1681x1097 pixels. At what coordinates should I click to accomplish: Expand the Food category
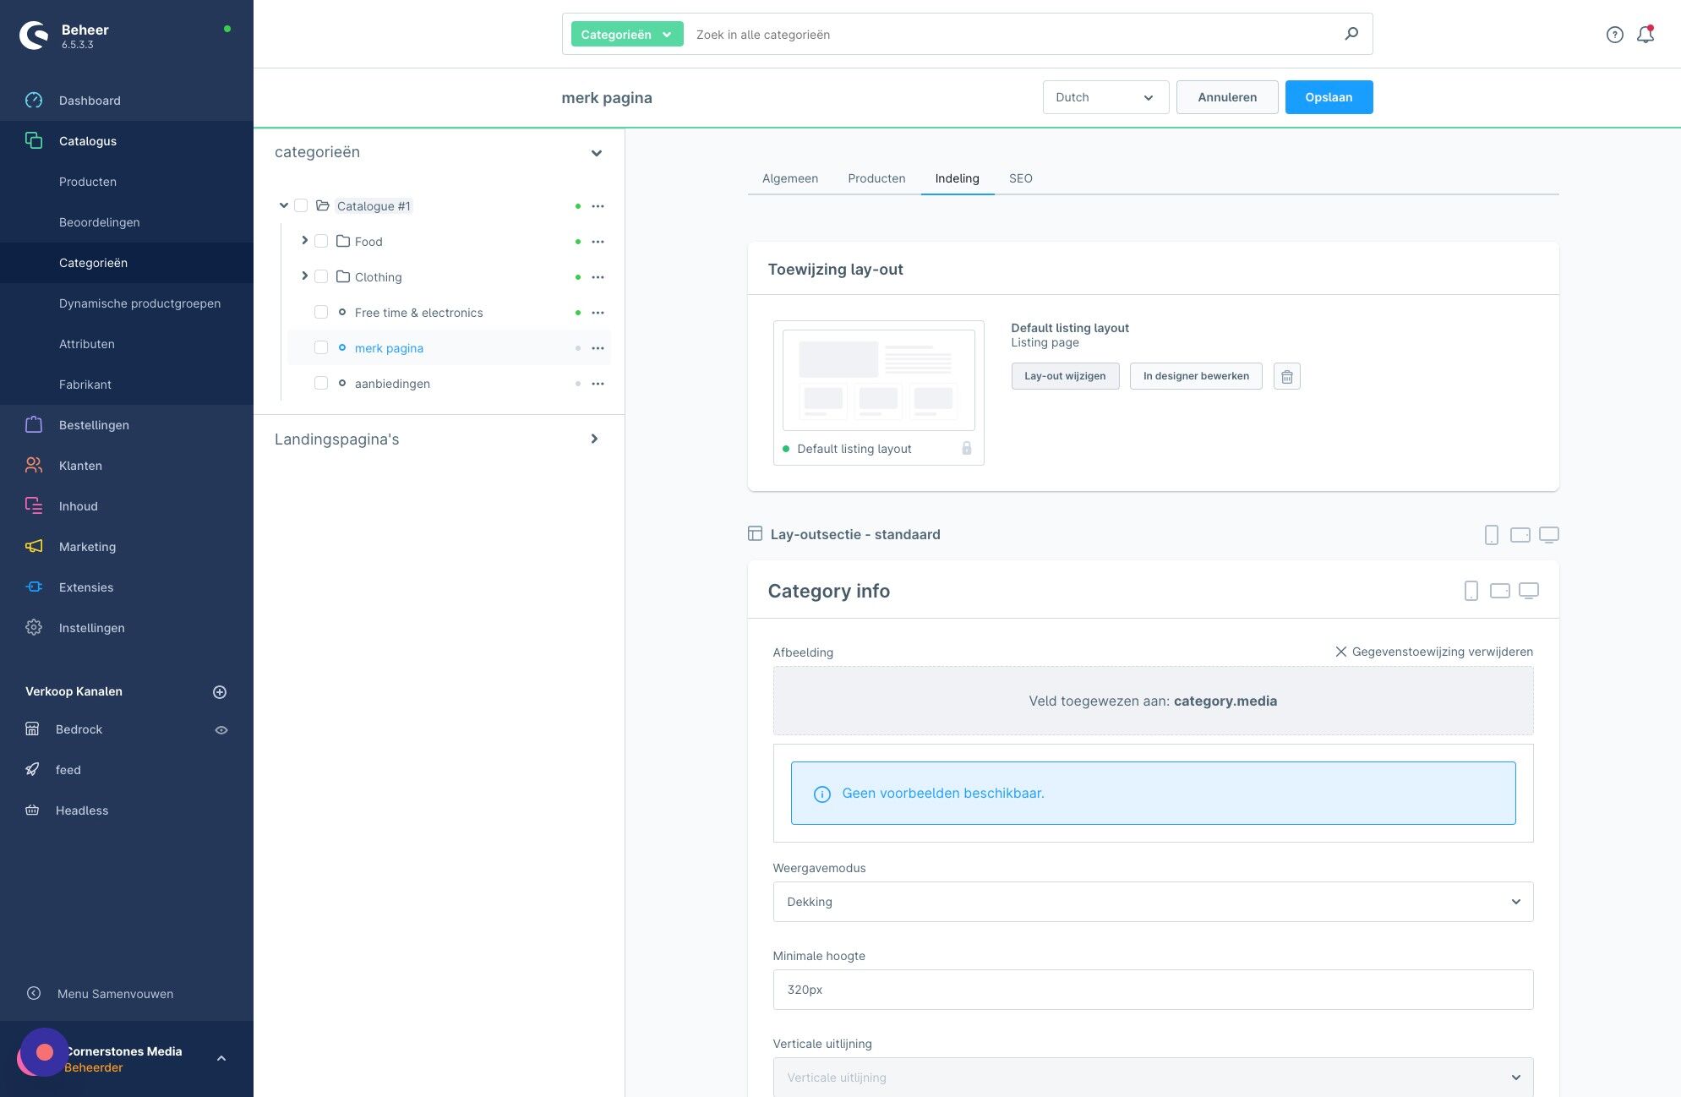point(304,241)
